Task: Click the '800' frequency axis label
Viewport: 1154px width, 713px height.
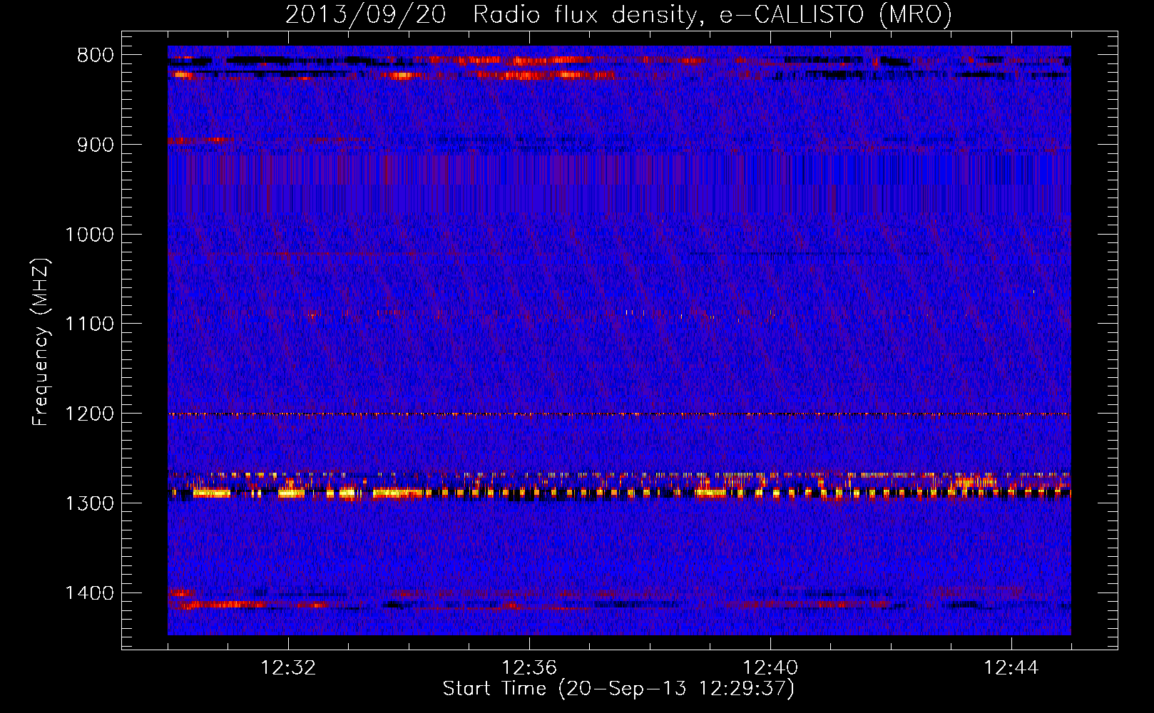Action: pyautogui.click(x=95, y=56)
